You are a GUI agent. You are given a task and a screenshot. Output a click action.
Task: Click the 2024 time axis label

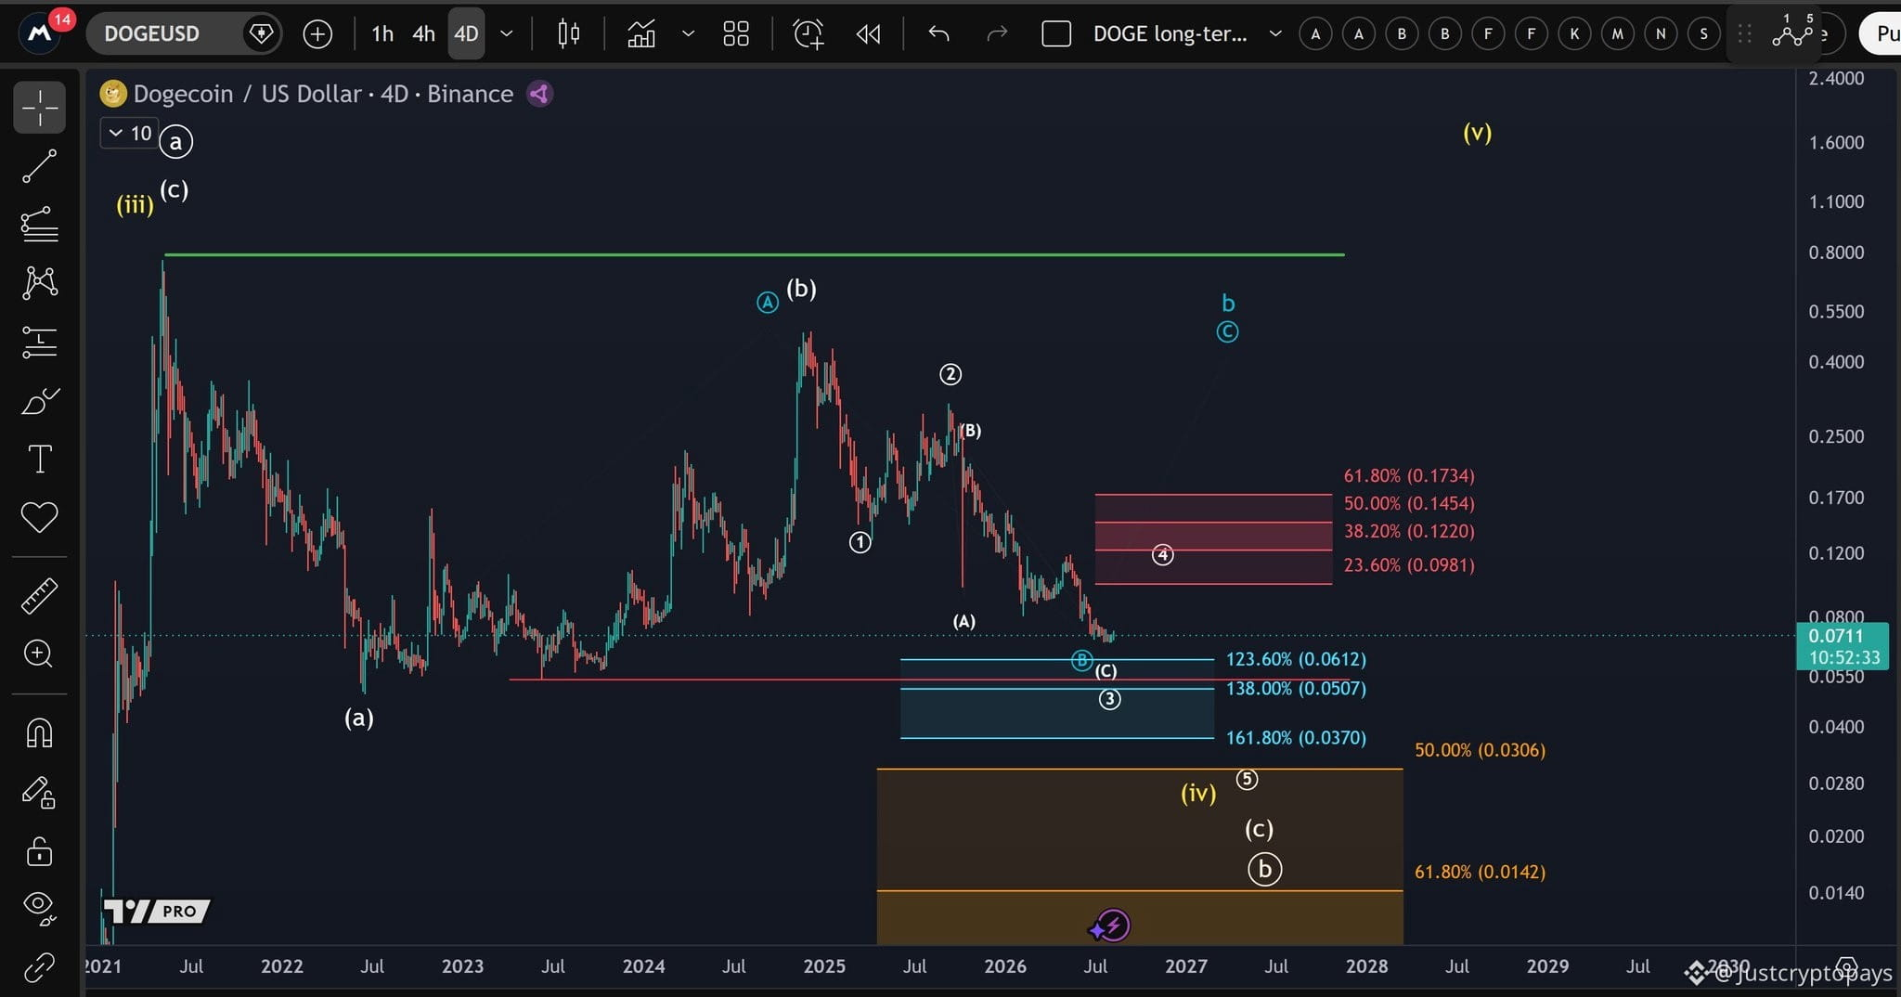[x=643, y=966]
